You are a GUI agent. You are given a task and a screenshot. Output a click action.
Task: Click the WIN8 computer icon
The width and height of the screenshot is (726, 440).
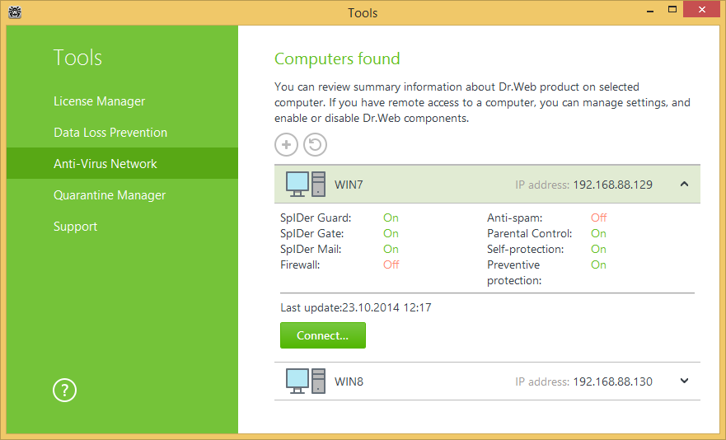pos(306,381)
